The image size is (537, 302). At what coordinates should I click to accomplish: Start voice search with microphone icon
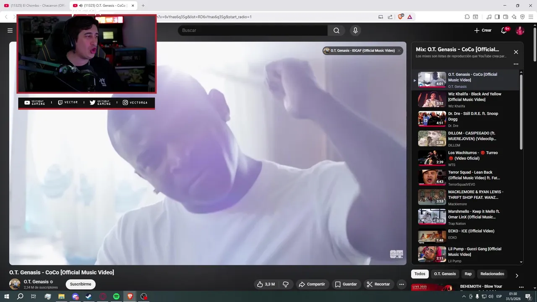pyautogui.click(x=355, y=30)
